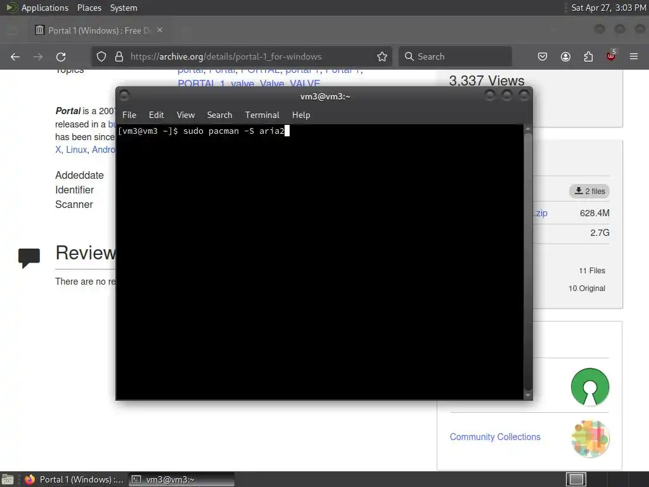This screenshot has width=649, height=487.
Task: Open the System menu in top panel
Action: click(124, 8)
